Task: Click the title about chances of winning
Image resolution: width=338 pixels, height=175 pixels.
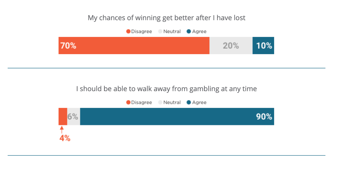Action: (x=167, y=18)
